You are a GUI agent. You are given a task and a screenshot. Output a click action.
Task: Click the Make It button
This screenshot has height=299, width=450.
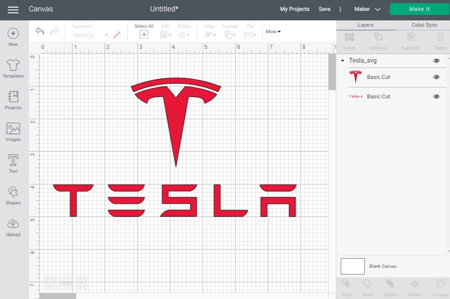419,9
